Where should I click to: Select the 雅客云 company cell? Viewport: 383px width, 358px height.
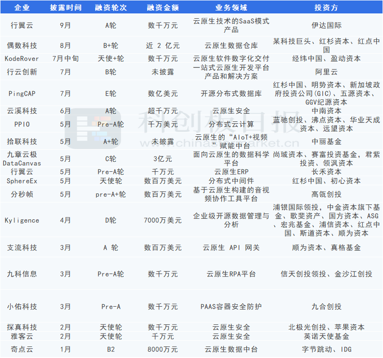[22, 336]
